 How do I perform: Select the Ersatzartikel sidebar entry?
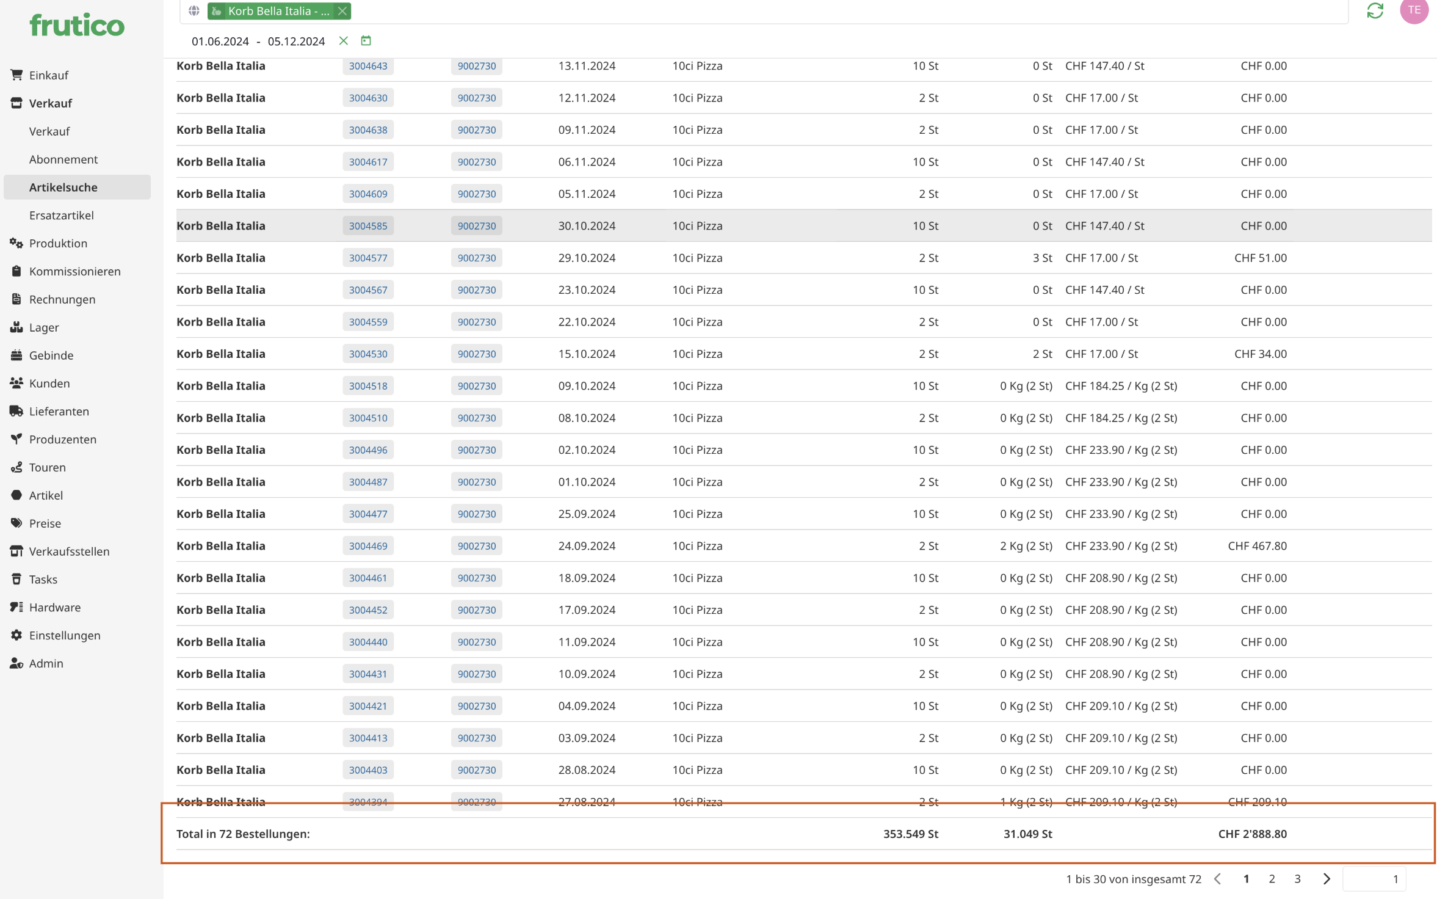point(61,215)
